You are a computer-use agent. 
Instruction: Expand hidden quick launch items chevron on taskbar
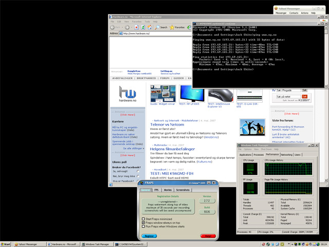[289, 243]
